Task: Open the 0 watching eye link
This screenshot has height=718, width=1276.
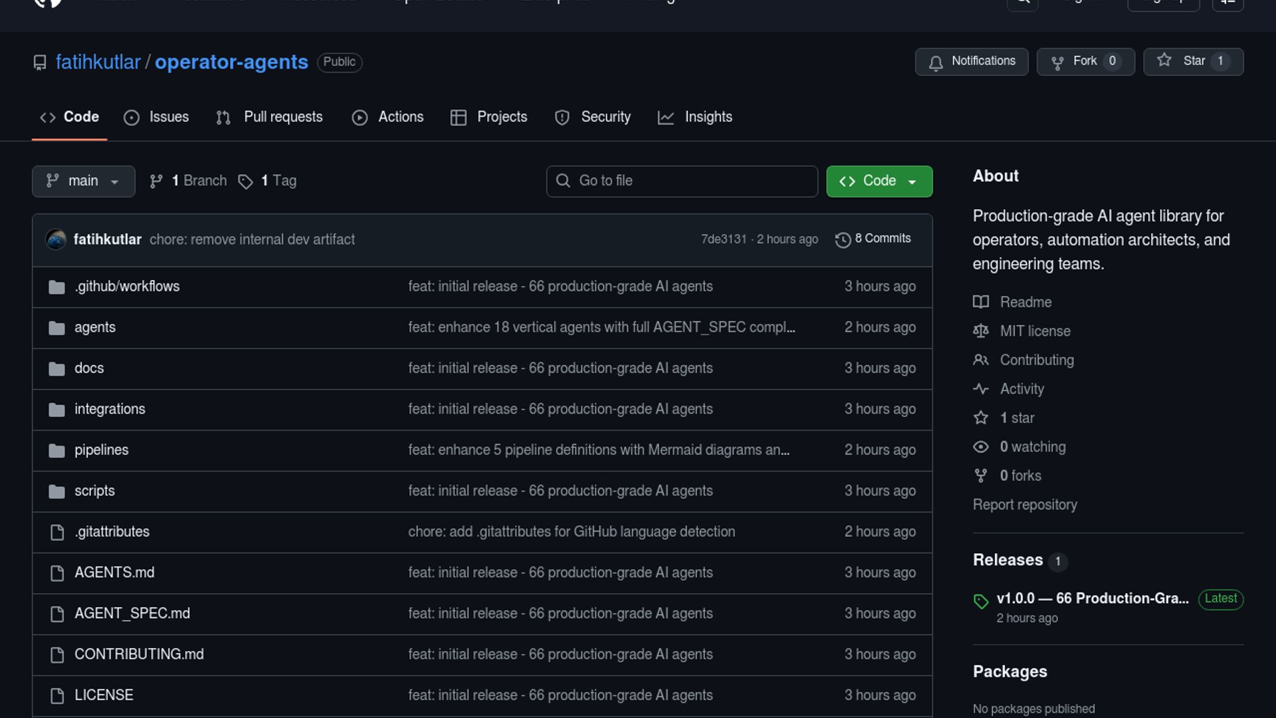Action: click(981, 447)
